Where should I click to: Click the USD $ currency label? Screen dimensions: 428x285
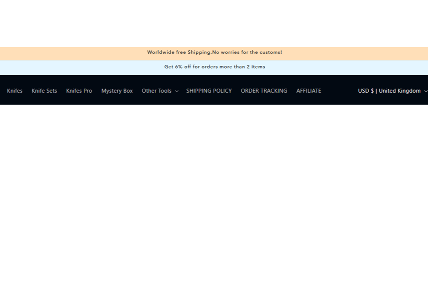(x=366, y=91)
